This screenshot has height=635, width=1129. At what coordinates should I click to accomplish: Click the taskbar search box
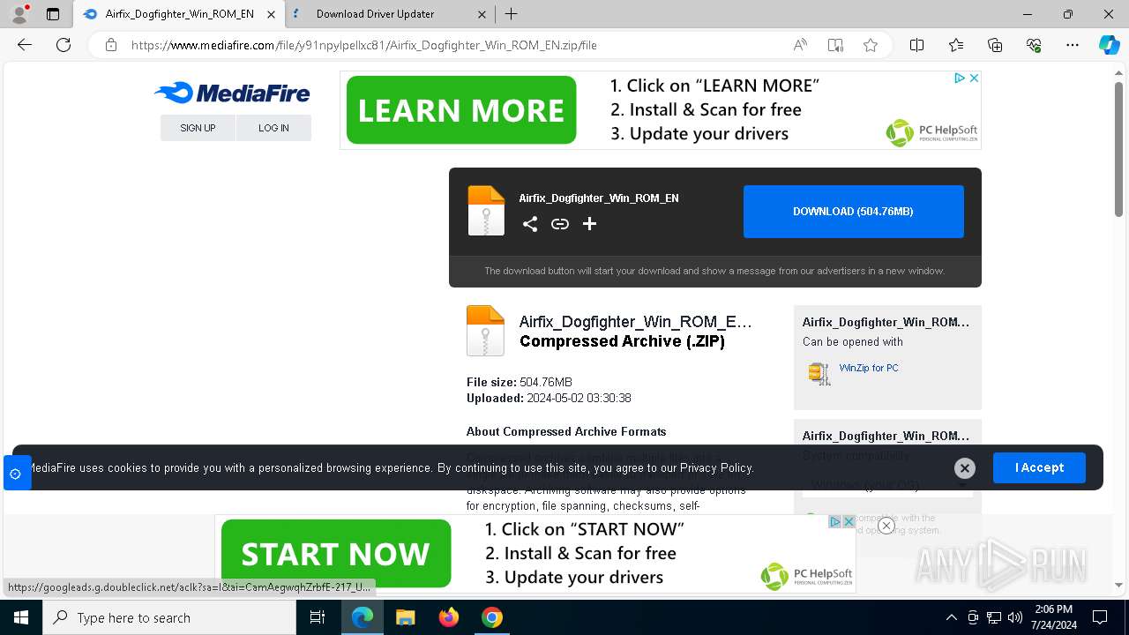169,617
